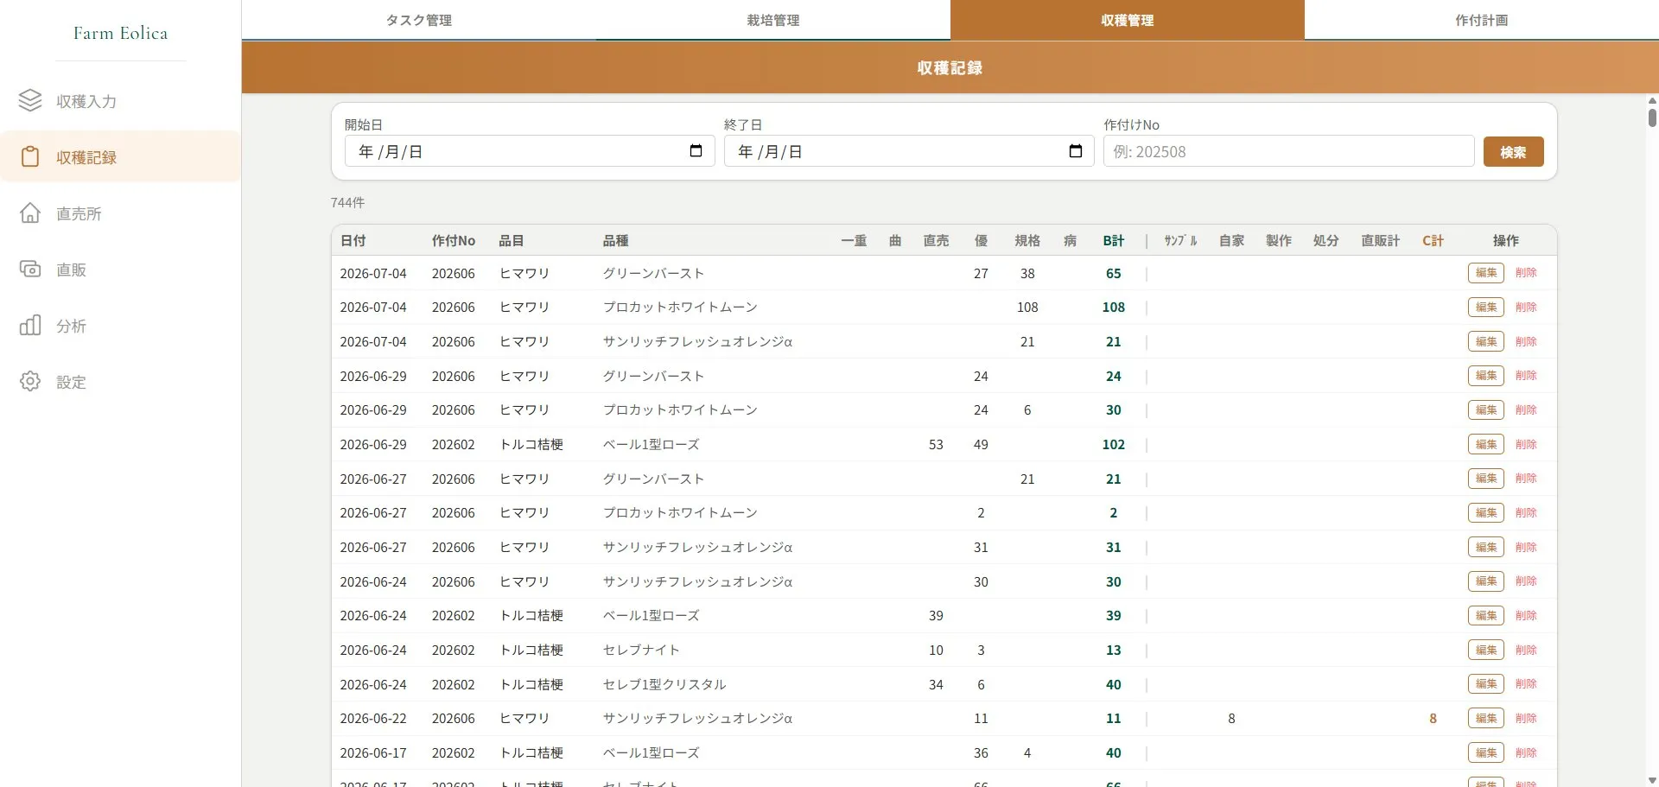1659x787 pixels.
Task: Edit the 2026-07-04 グリーンバースト record
Action: pyautogui.click(x=1486, y=273)
